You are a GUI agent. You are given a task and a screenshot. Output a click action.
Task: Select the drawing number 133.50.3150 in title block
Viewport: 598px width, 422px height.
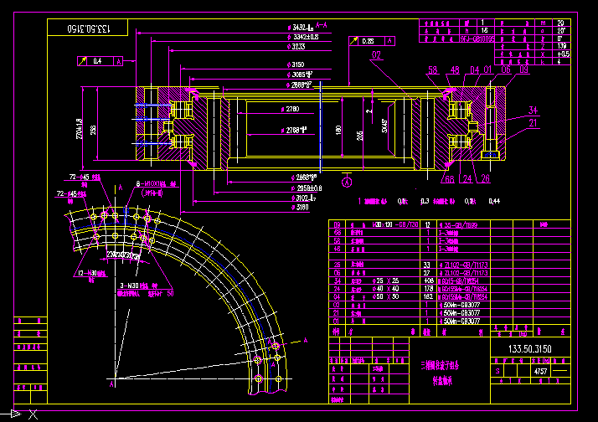click(532, 347)
